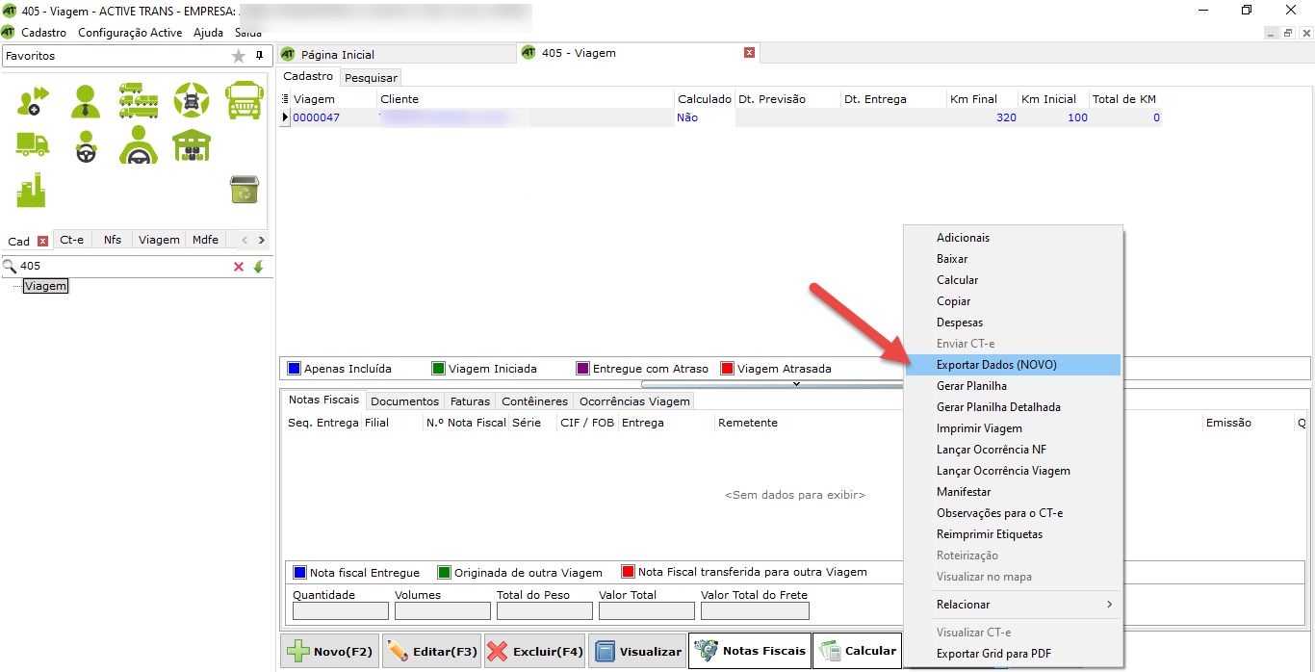Click the add person forward icon
This screenshot has width=1315, height=672.
pyautogui.click(x=32, y=100)
